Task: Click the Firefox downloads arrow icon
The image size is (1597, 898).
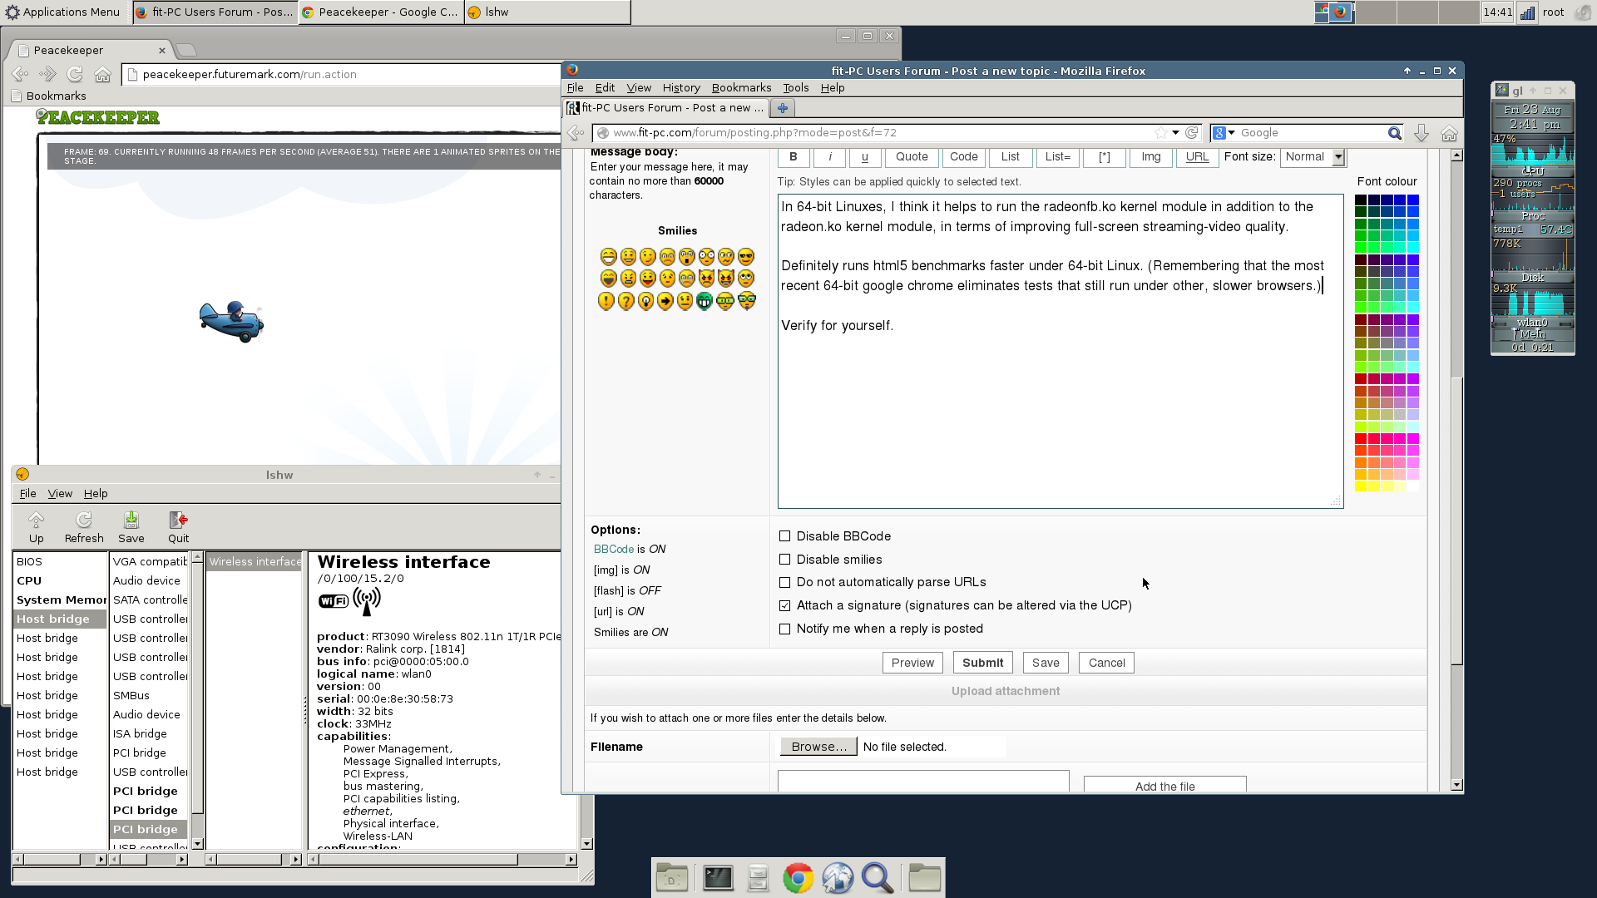Action: [1421, 133]
